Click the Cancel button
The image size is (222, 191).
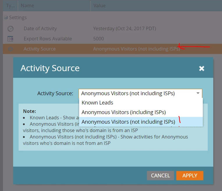click(160, 176)
